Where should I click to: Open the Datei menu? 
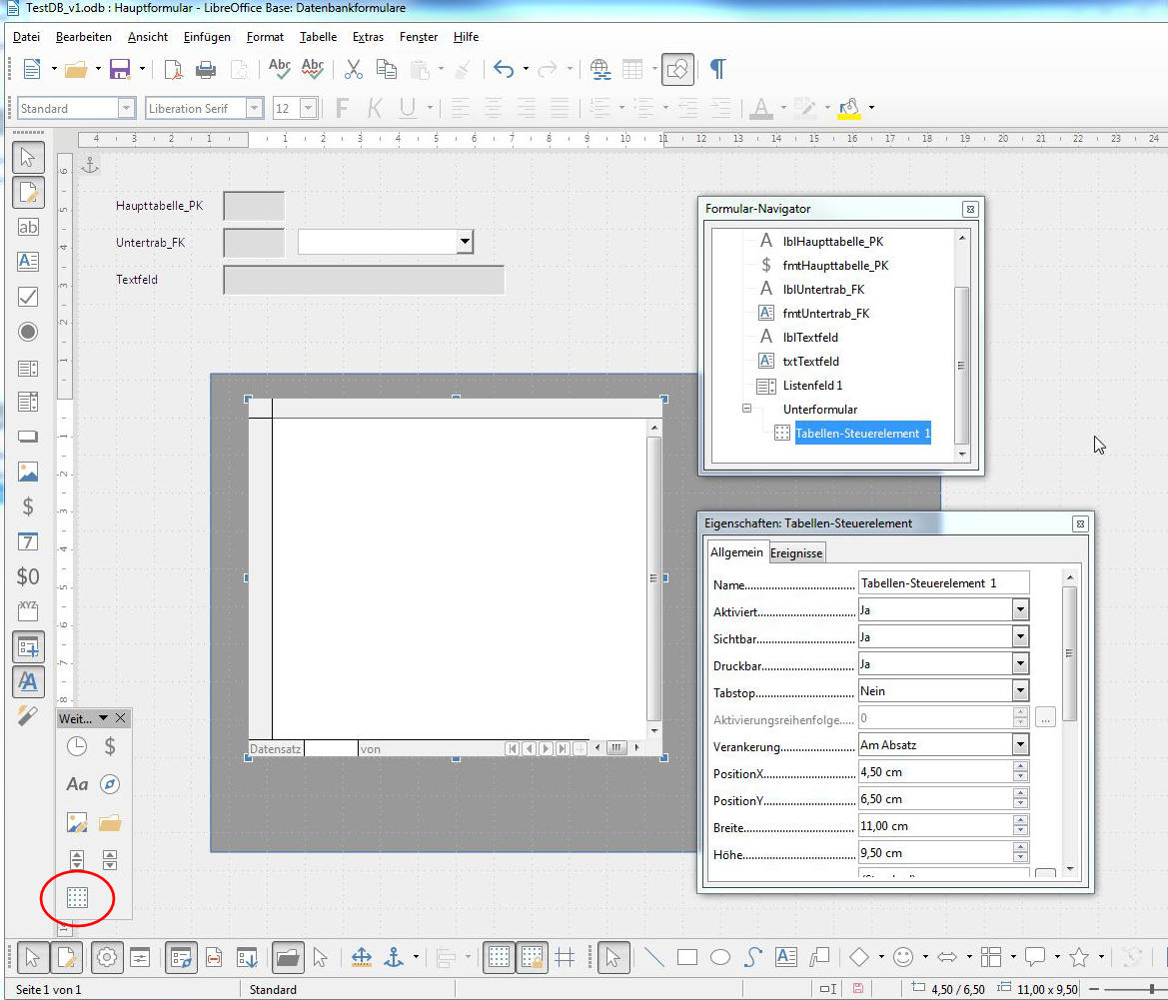coord(27,37)
